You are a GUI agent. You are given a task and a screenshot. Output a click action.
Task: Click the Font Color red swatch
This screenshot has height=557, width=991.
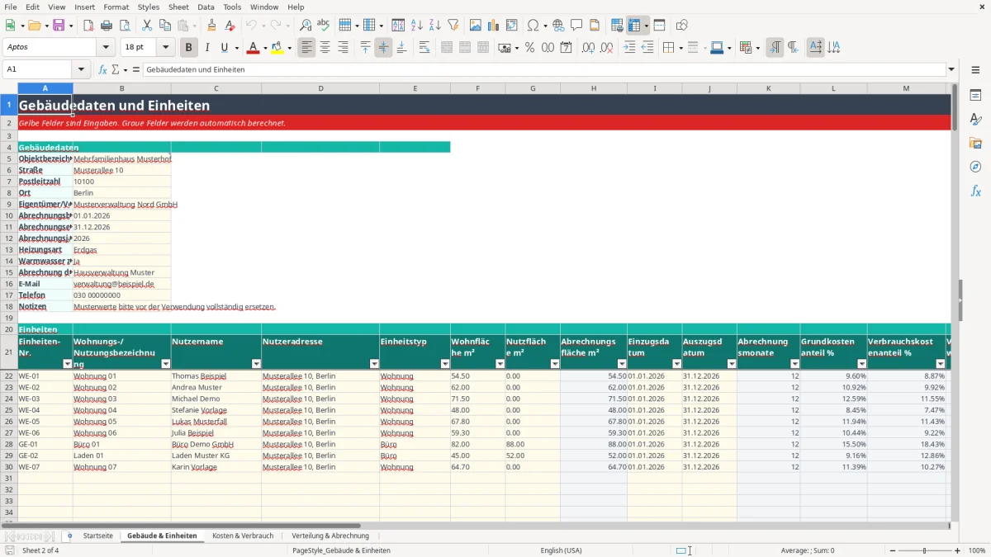tap(253, 48)
